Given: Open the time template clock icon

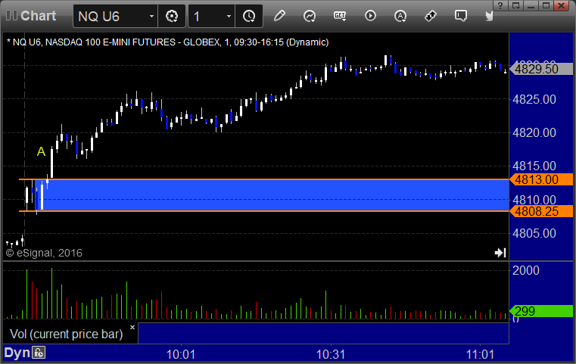Looking at the screenshot, I should tap(249, 16).
